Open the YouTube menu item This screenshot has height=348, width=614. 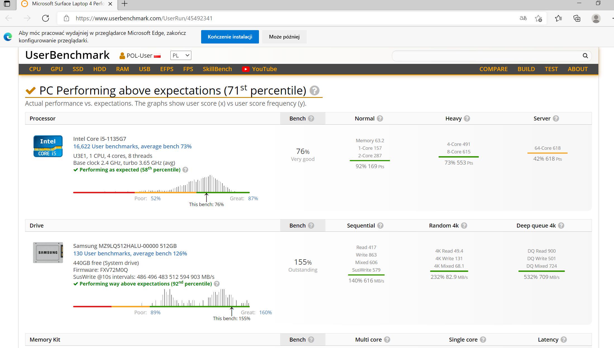pyautogui.click(x=259, y=69)
